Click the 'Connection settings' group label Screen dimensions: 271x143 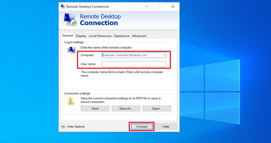tap(77, 93)
